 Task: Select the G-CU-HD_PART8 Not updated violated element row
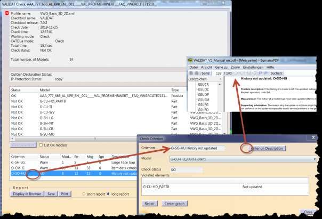point(225,187)
